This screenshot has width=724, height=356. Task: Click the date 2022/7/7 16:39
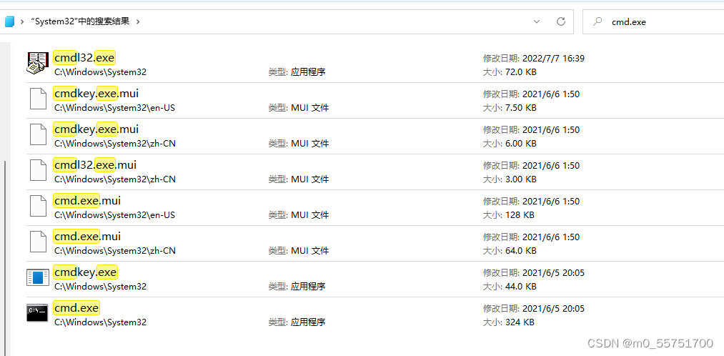[554, 59]
